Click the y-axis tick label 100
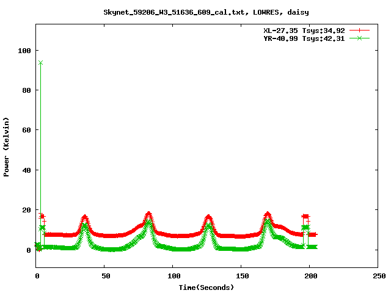This screenshot has width=391, height=293. pos(24,51)
